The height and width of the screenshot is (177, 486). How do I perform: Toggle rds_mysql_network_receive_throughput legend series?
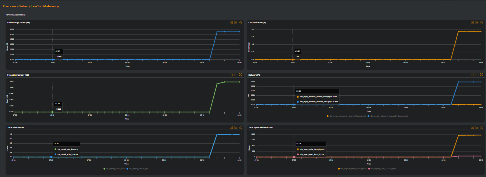pyautogui.click(x=346, y=116)
